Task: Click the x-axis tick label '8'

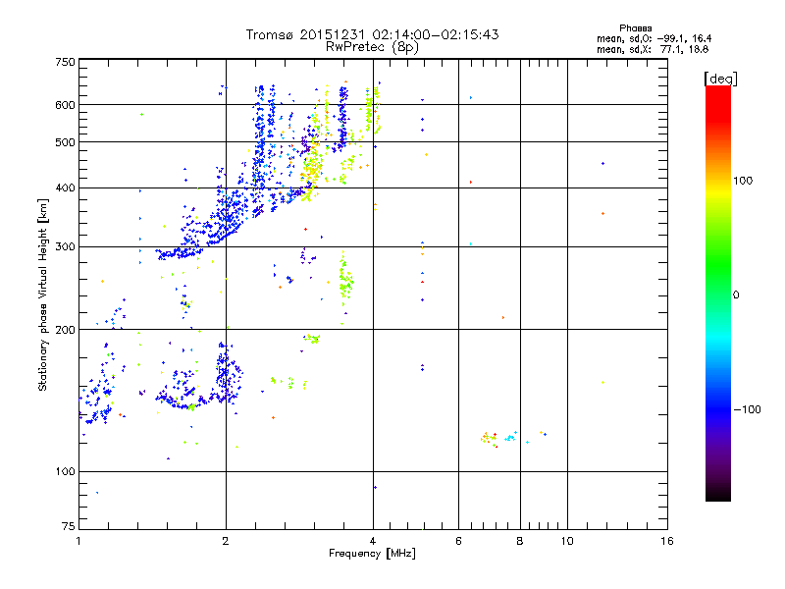Action: (x=520, y=541)
